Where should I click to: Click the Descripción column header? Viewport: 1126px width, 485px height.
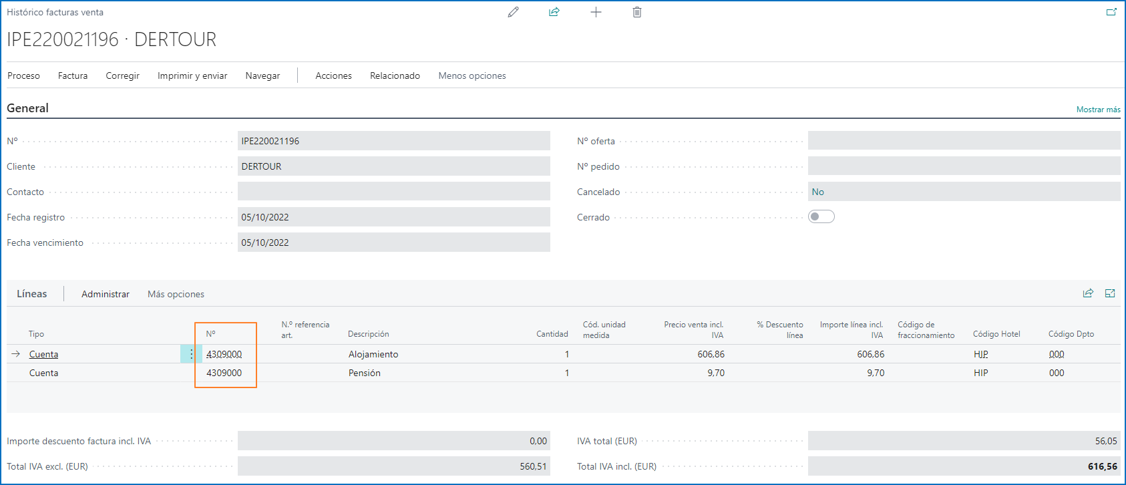point(368,334)
